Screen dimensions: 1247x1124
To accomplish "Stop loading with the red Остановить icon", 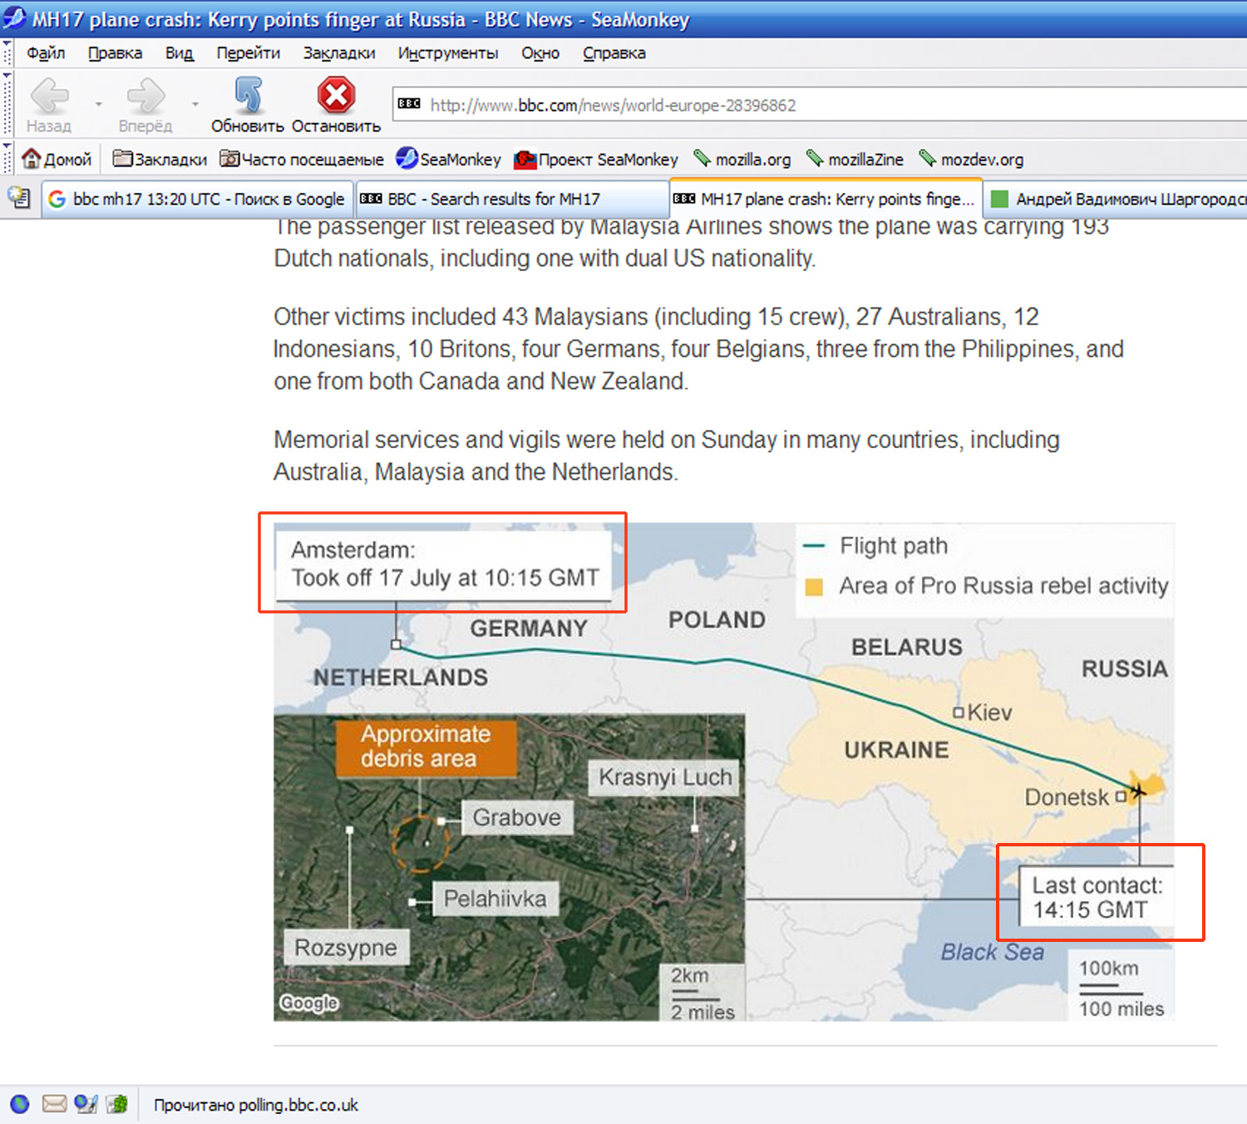I will click(x=336, y=95).
